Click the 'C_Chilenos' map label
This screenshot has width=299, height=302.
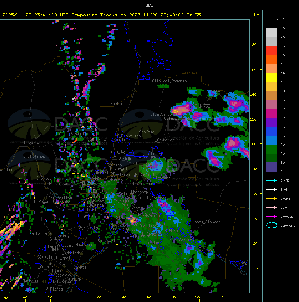point(34,156)
